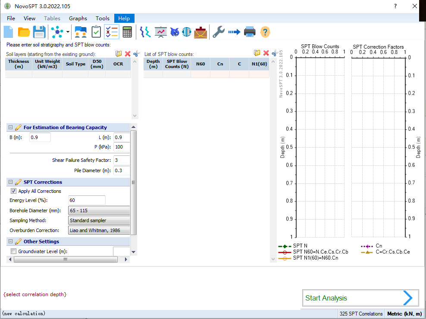426x319 pixels.
Task: Click the clipboard checkmark toolbar icon
Action: pos(96,32)
